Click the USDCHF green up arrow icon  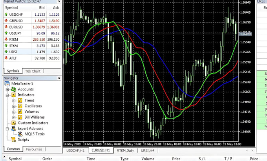[6, 14]
